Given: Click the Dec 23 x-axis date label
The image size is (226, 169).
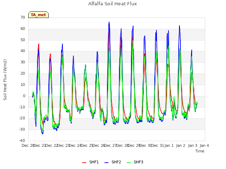Looking at the screenshot, I should click(63, 145).
